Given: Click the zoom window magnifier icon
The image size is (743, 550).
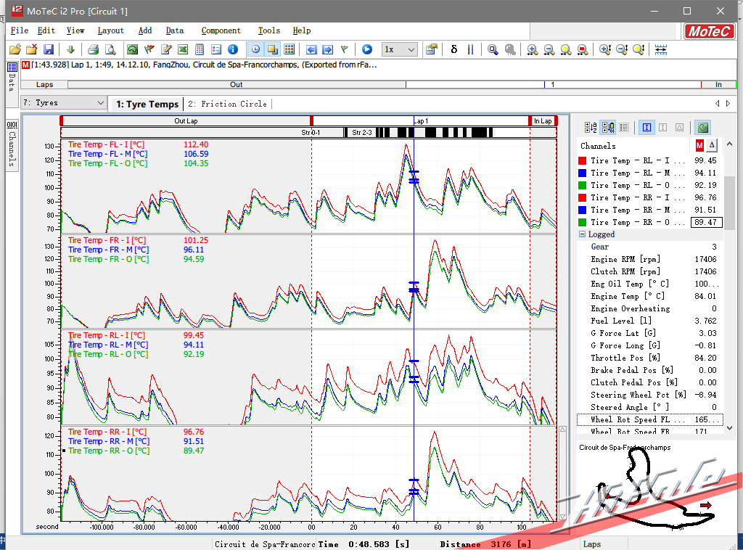Looking at the screenshot, I should [493, 49].
